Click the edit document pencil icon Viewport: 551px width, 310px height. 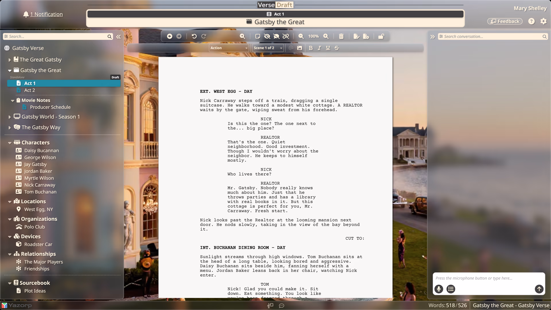click(356, 36)
